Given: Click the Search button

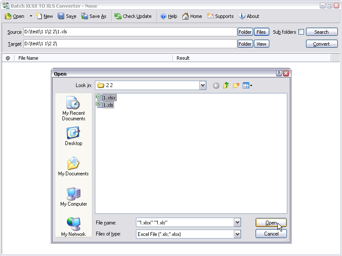Looking at the screenshot, I should (x=322, y=32).
